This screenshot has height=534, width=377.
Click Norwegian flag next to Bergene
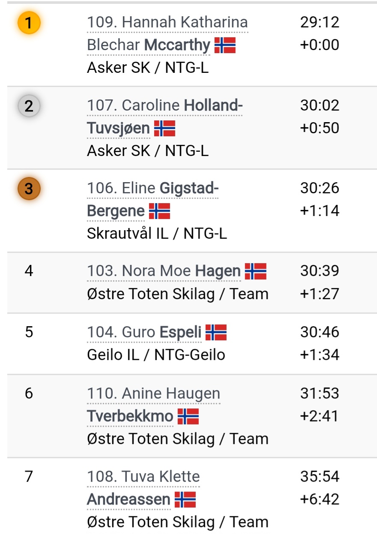159,211
